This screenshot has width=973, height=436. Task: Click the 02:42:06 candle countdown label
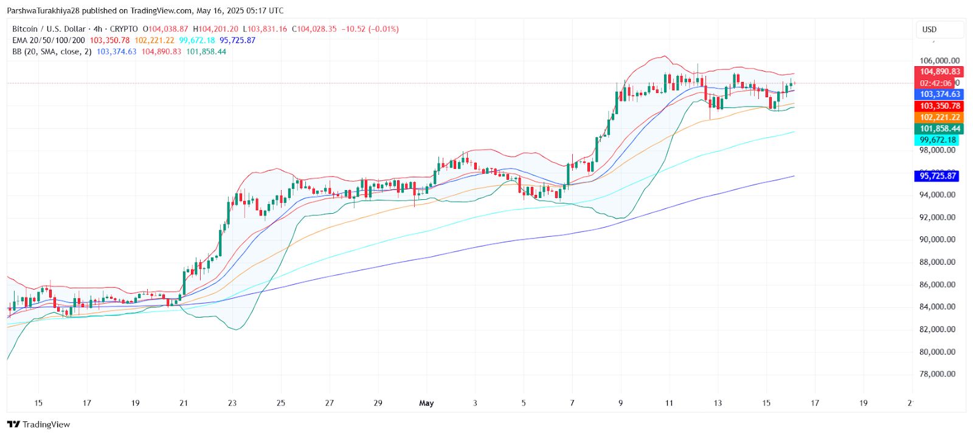(x=935, y=83)
